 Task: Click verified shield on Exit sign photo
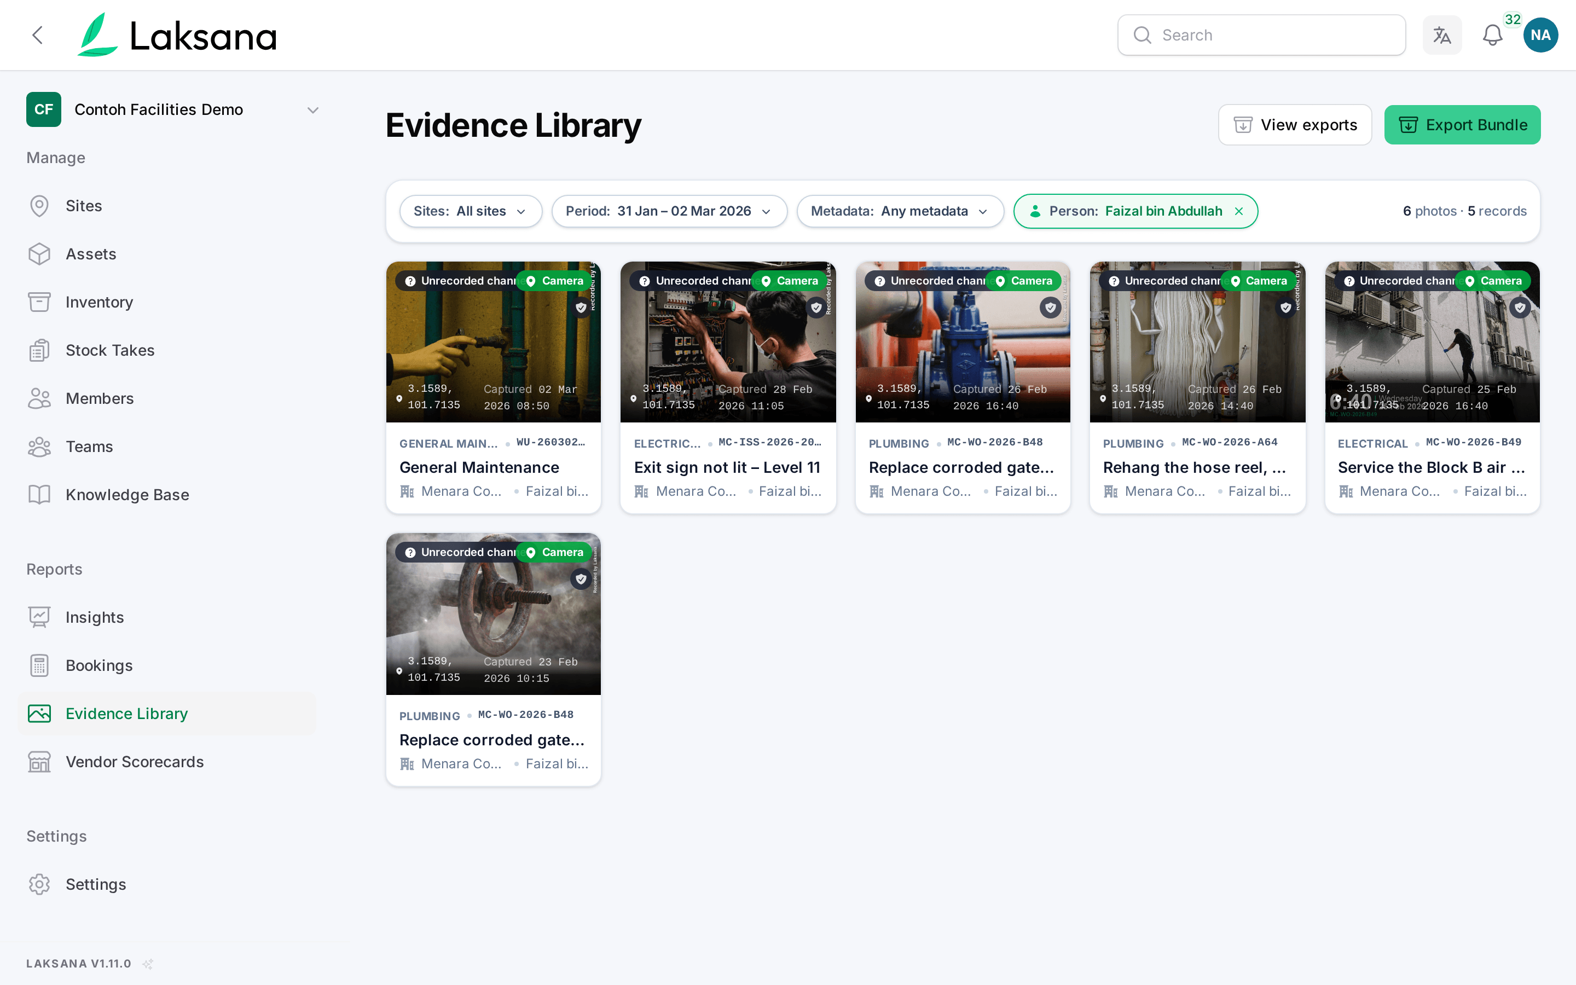(816, 308)
